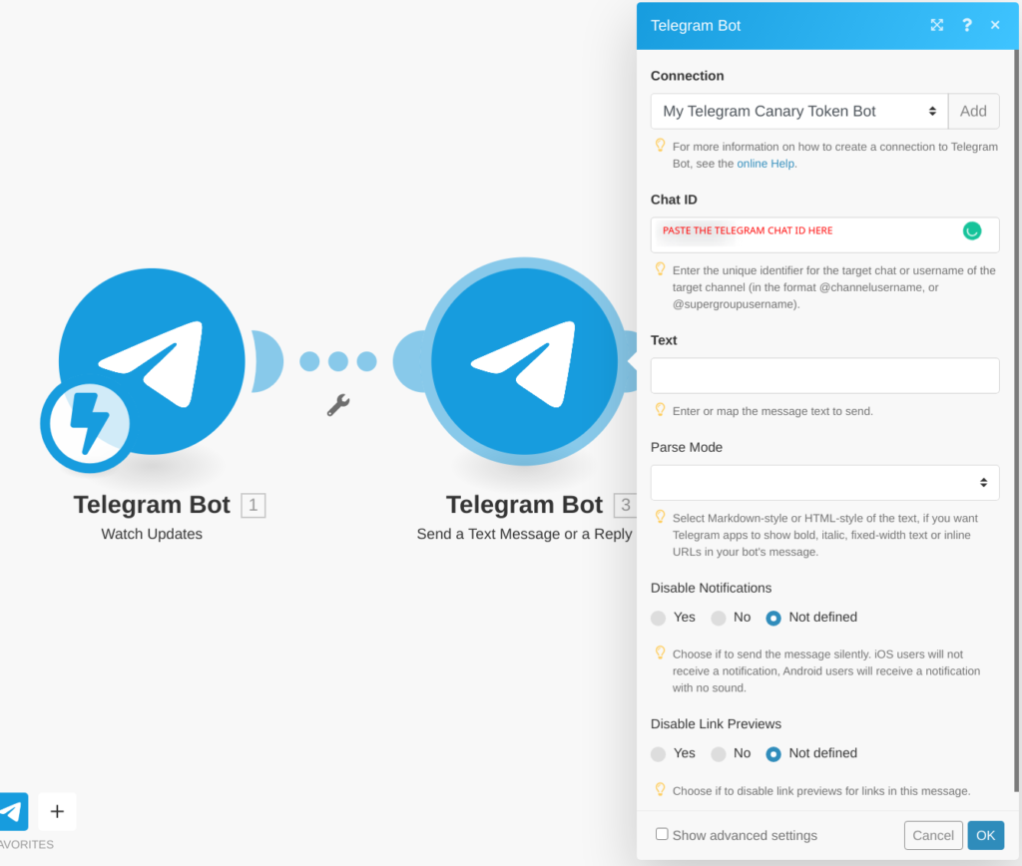This screenshot has height=866, width=1022.
Task: Click the Add connection button
Action: coord(973,112)
